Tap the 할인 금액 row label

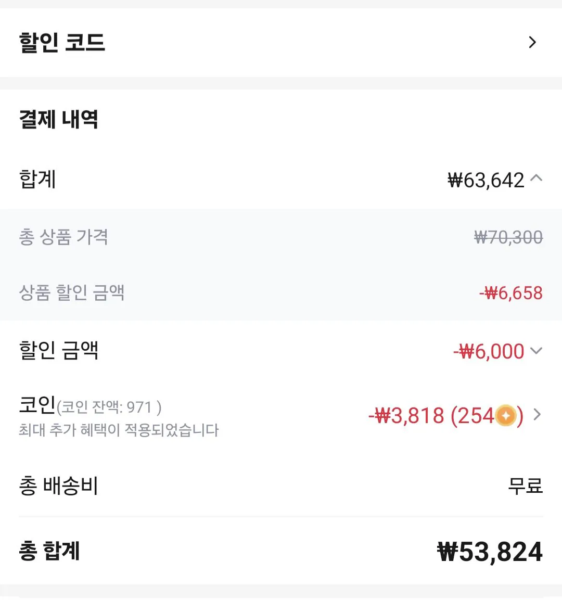pyautogui.click(x=59, y=350)
